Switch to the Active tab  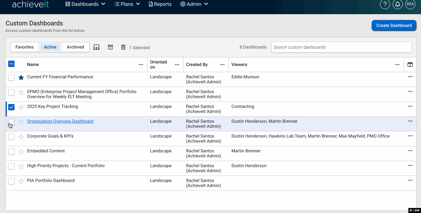point(50,47)
